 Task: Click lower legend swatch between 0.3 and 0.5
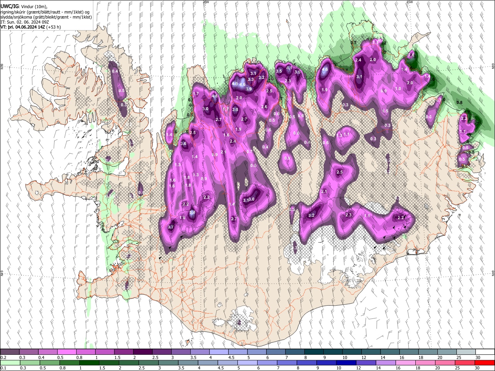pos(29,362)
